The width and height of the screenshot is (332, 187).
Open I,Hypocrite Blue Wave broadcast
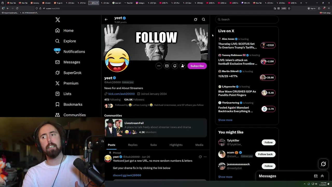pyautogui.click(x=247, y=91)
